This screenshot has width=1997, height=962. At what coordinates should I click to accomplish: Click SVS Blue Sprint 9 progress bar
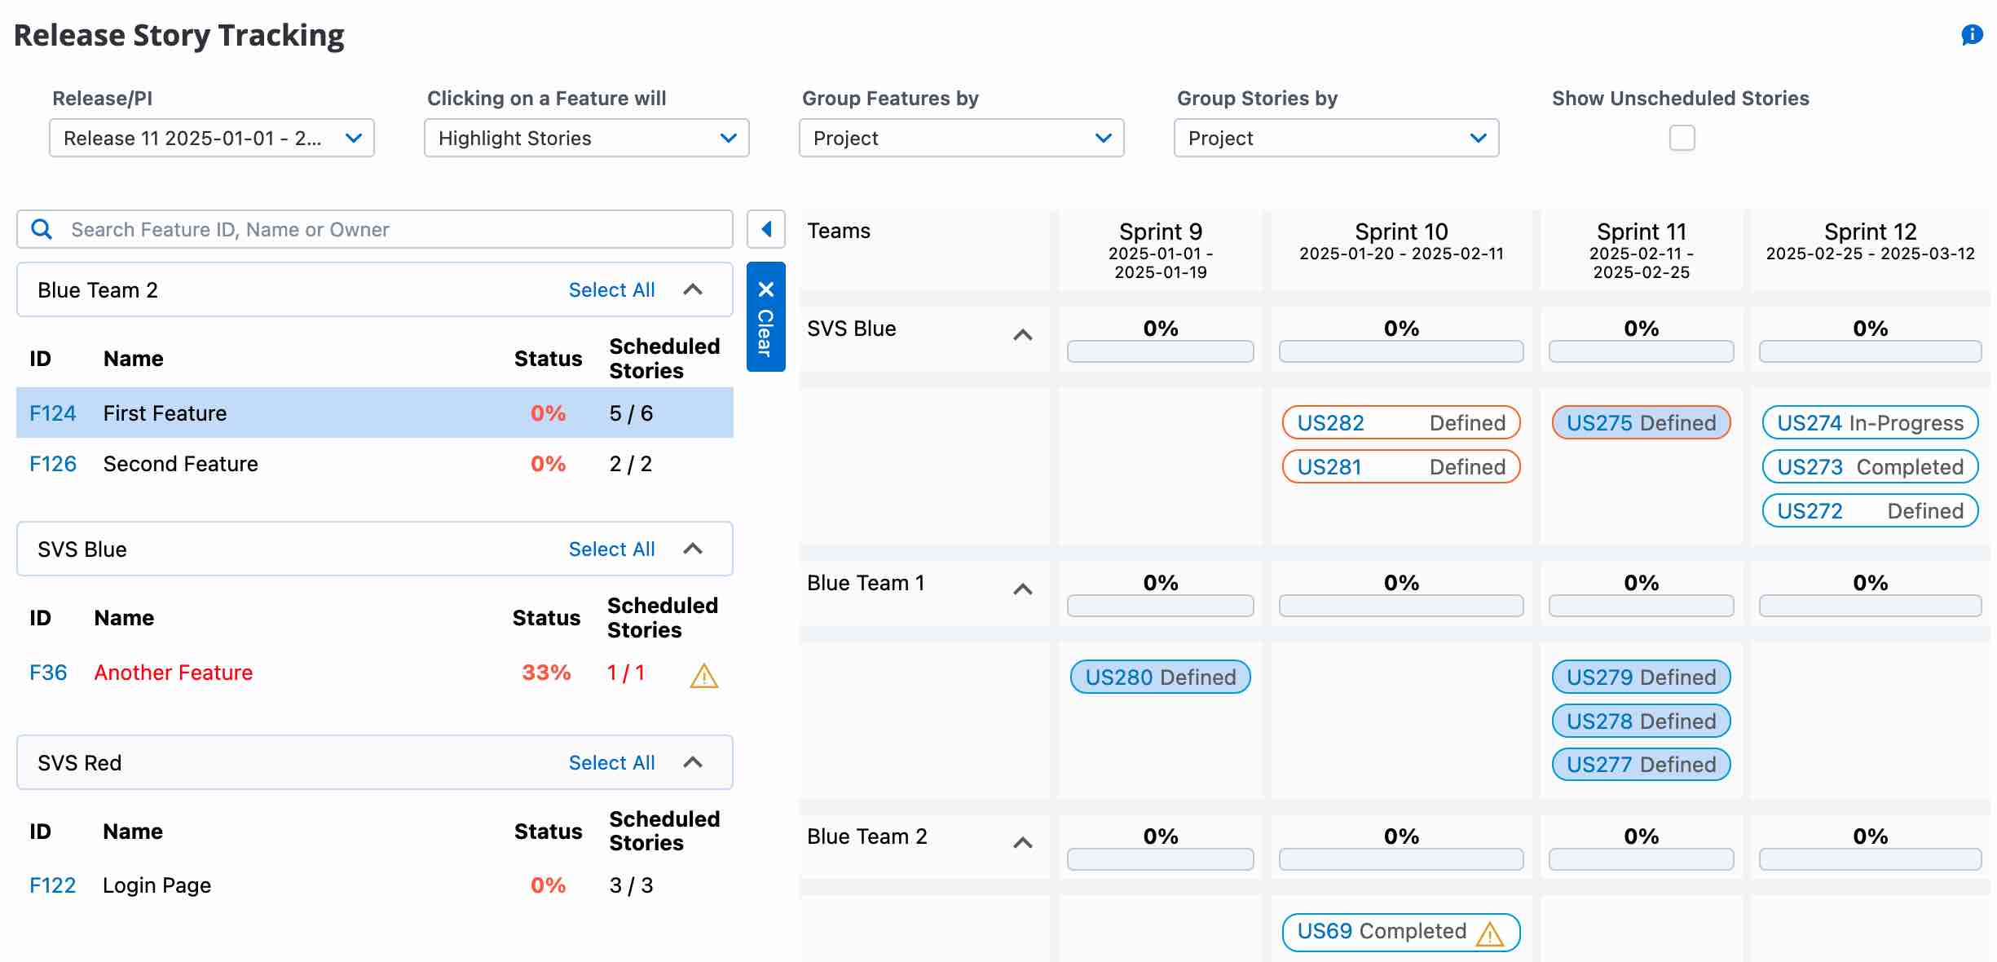pyautogui.click(x=1161, y=351)
